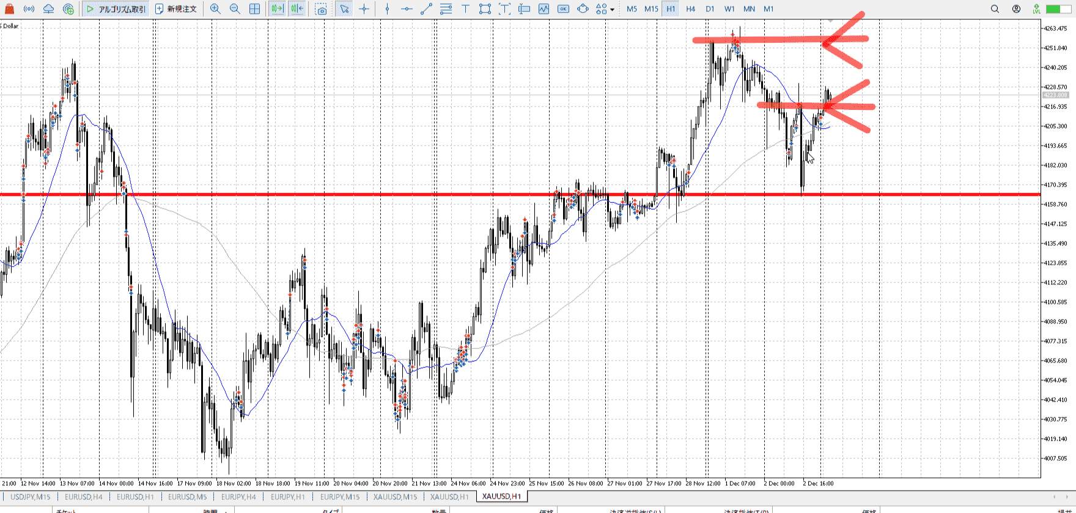The height and width of the screenshot is (513, 1076).
Task: Open the search magnifier in top right
Action: coord(995,9)
